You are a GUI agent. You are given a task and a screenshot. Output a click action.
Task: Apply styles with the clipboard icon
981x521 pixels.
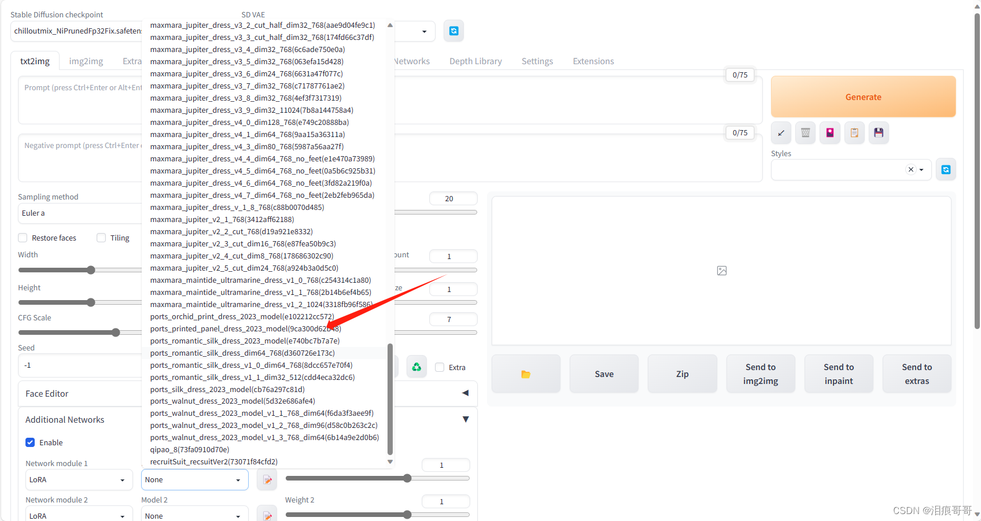854,133
